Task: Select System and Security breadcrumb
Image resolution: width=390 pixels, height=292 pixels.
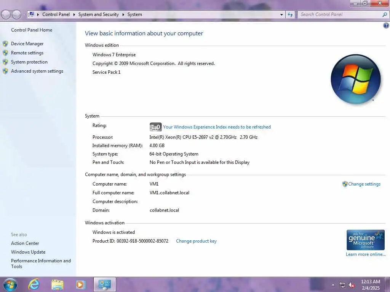Action: 99,14
